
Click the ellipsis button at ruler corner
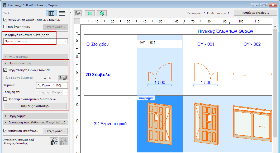click(77, 21)
